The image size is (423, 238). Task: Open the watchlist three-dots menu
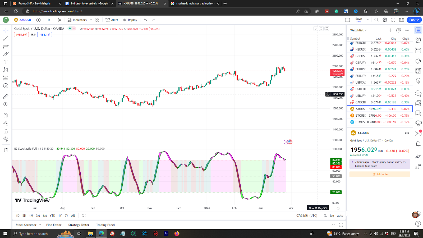(x=407, y=30)
